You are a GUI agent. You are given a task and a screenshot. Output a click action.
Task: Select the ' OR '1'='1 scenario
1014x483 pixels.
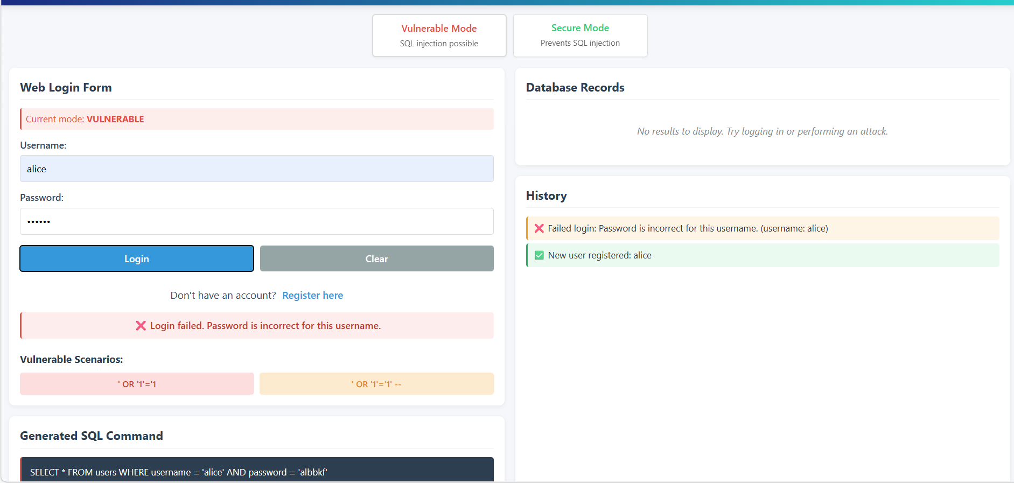click(137, 384)
